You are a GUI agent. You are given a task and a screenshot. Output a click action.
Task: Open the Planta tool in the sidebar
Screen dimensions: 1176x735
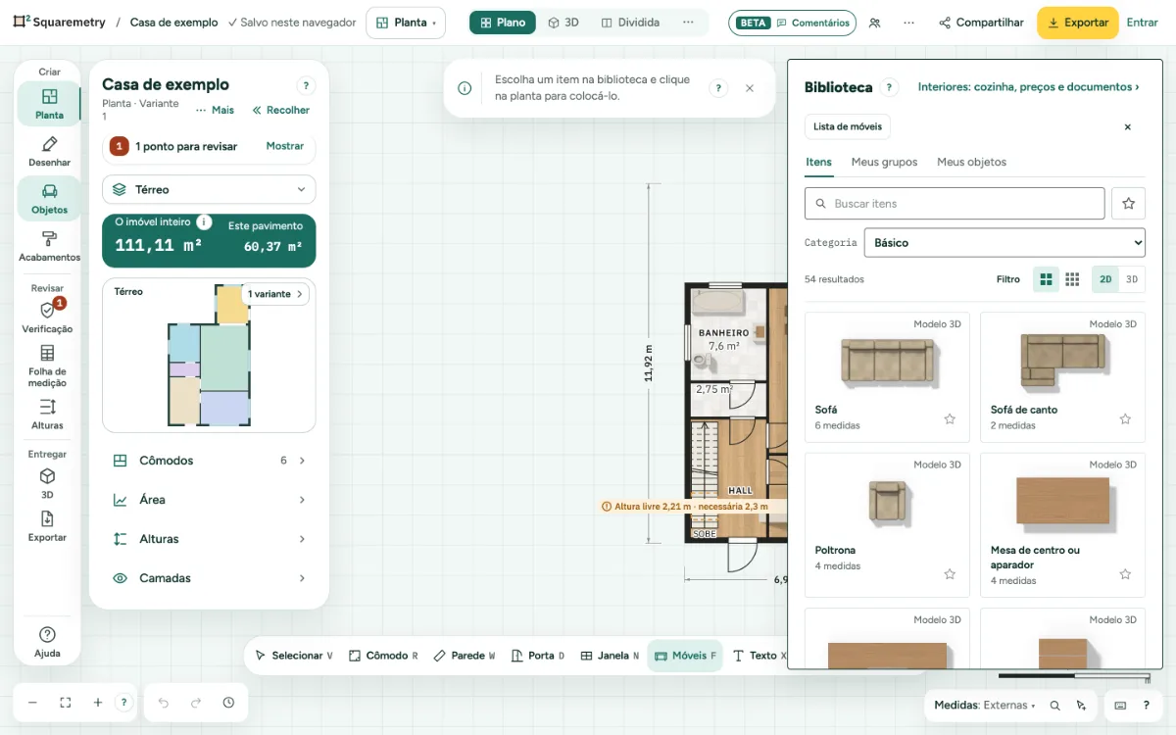49,104
